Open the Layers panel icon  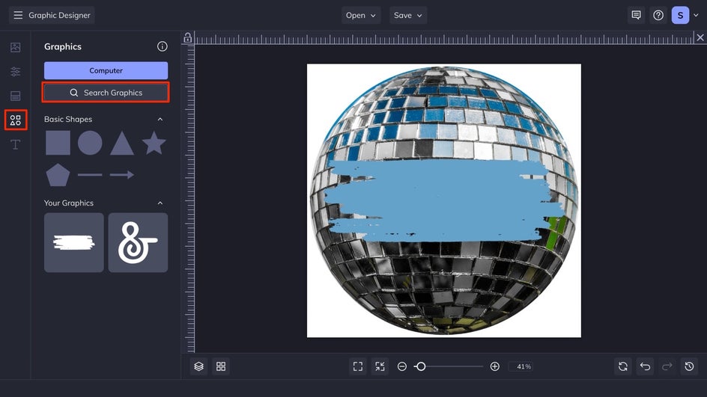(x=198, y=366)
